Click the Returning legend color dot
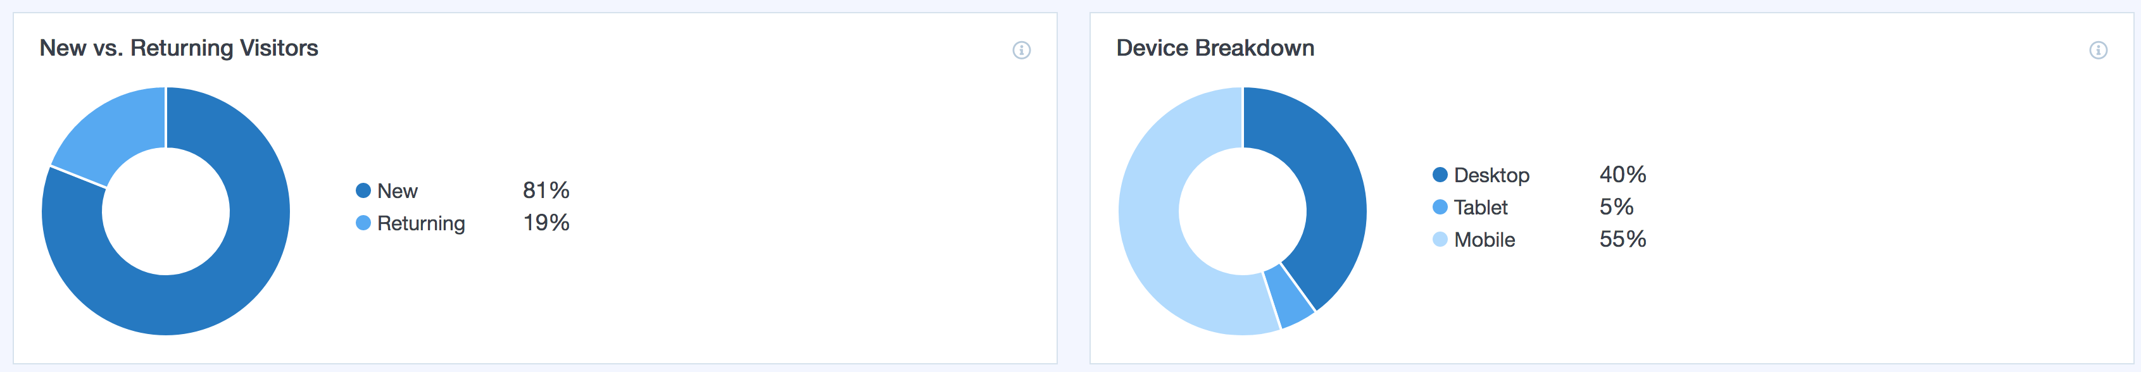Viewport: 2141px width, 372px height. (363, 223)
